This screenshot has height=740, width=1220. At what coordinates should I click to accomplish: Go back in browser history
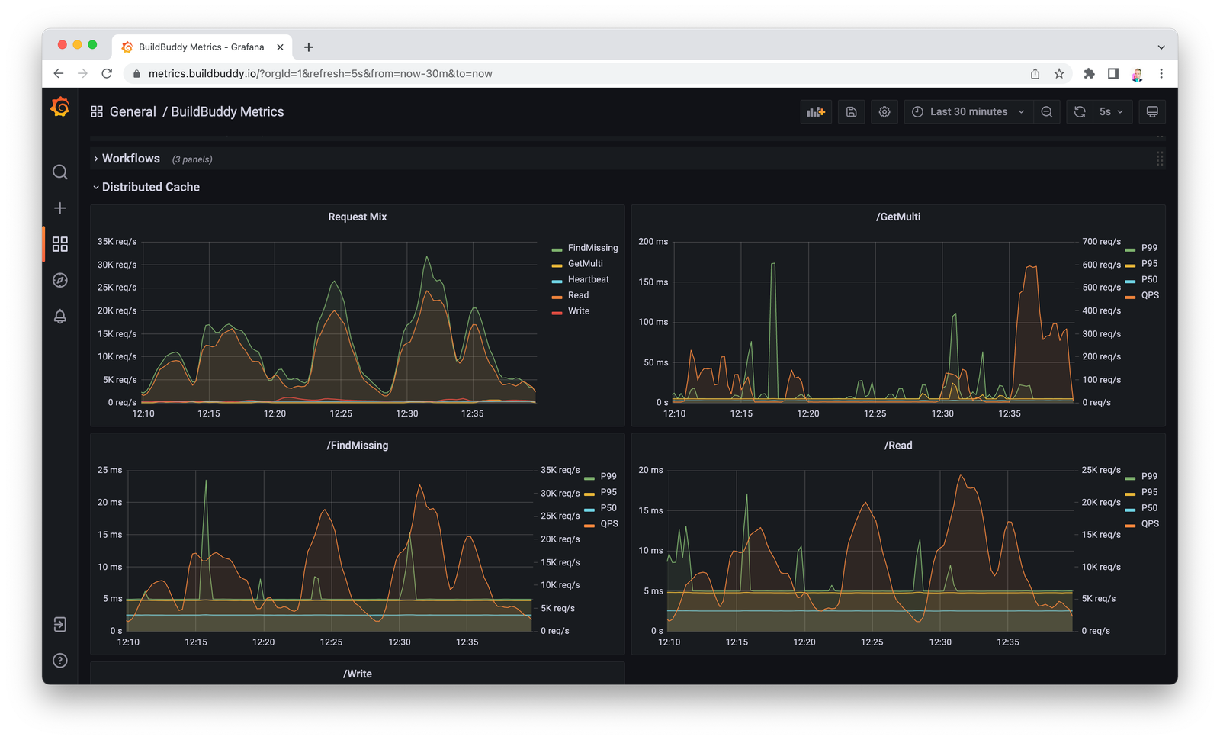[x=59, y=73]
